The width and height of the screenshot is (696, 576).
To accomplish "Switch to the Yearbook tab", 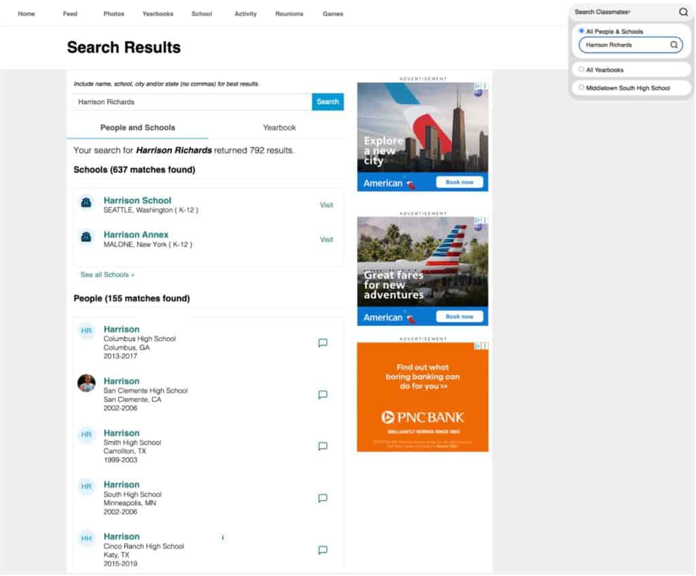I will [x=279, y=128].
